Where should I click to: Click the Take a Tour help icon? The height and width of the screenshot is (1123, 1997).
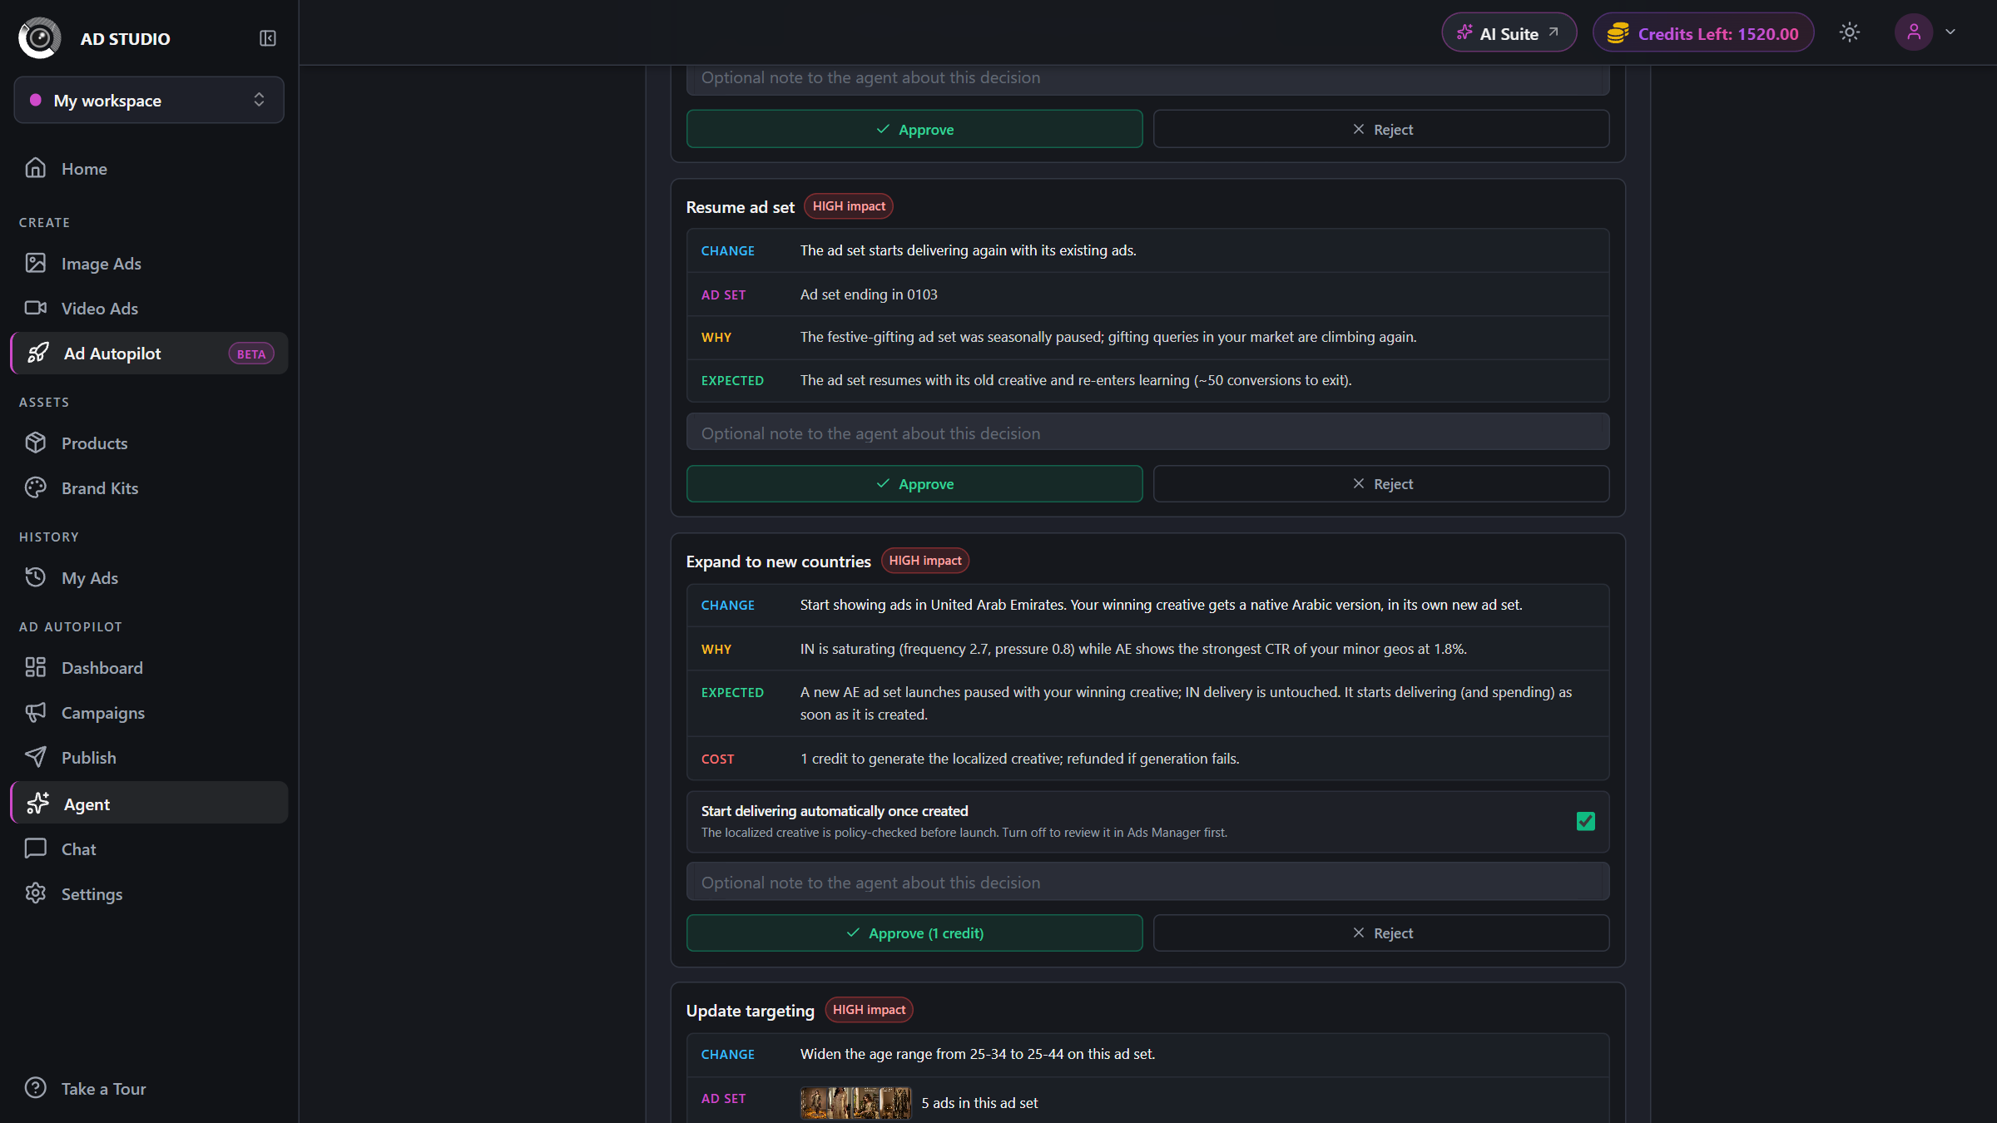click(35, 1088)
